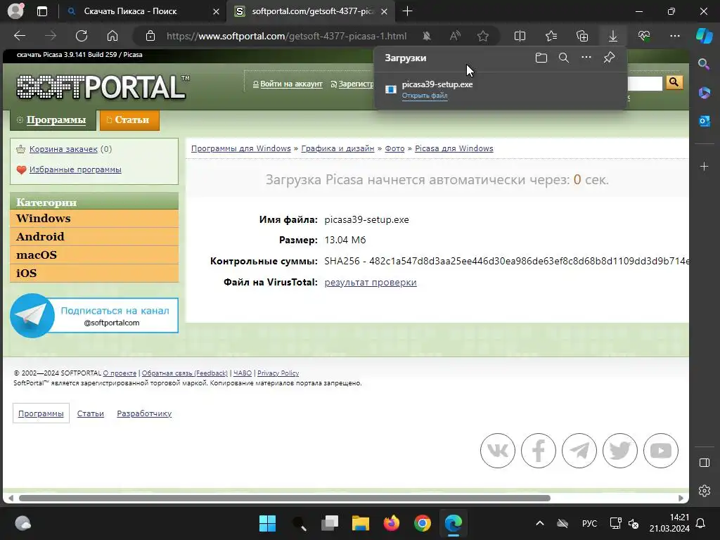This screenshot has height=540, width=720.
Task: Click picasa39-setup.exe in downloads list
Action: (437, 84)
